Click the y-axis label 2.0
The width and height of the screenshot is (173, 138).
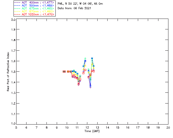(x=13, y=20)
